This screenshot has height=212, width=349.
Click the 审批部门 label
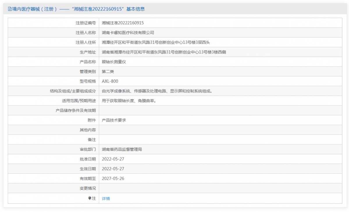[x=88, y=150]
